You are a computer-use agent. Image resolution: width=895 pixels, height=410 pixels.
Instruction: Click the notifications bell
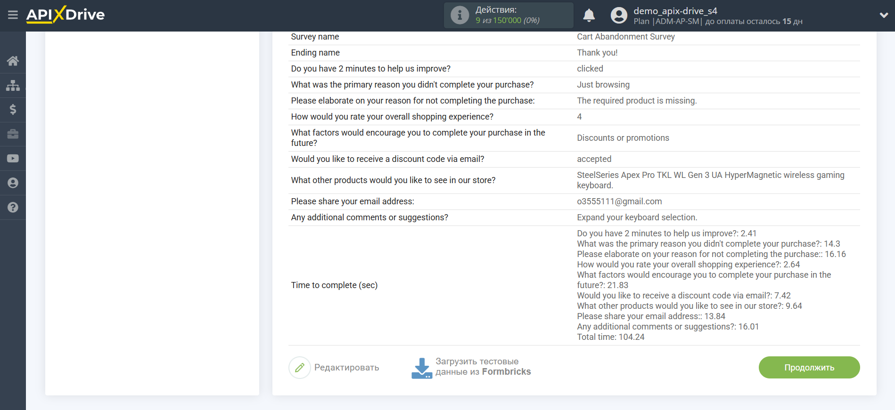(589, 16)
